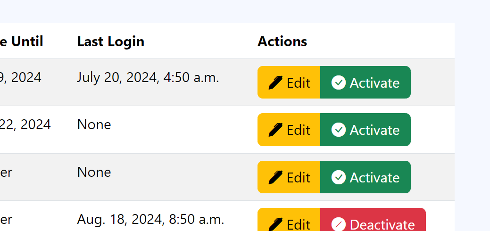
Task: Click the None login cell in the third row
Action: pyautogui.click(x=94, y=172)
